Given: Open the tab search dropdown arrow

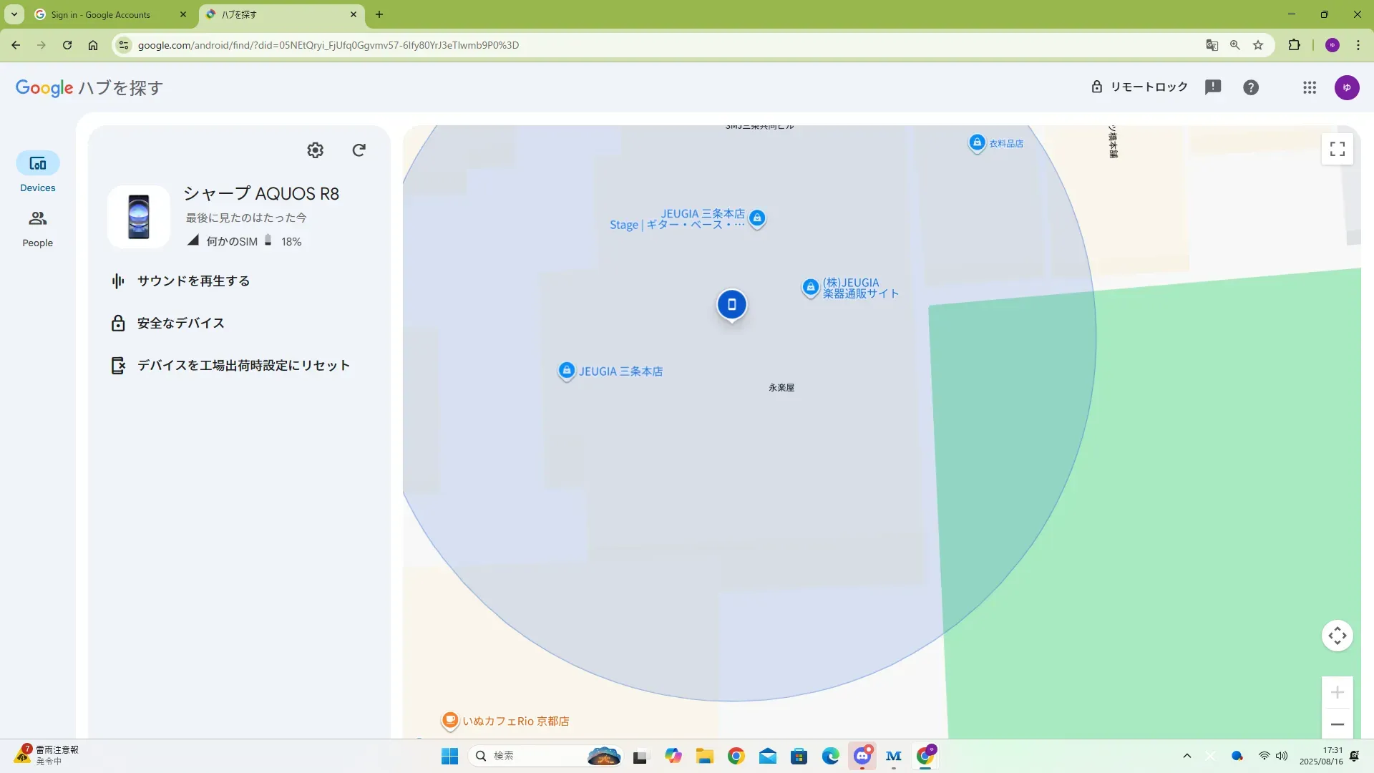Looking at the screenshot, I should click(14, 14).
